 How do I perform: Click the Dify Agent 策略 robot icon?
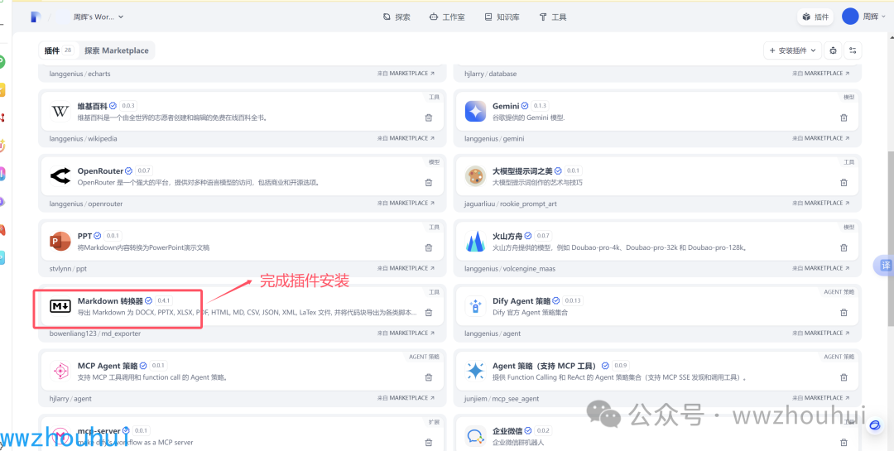(475, 306)
